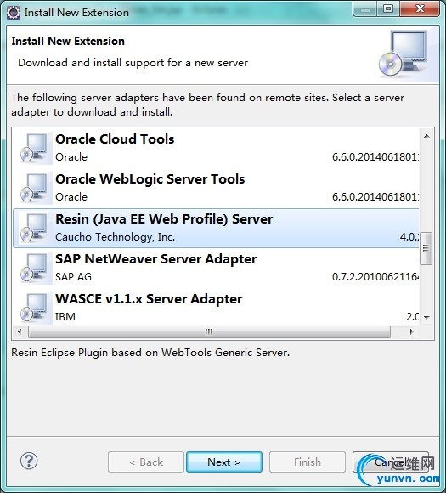Click the vertical scrollbar thumb

tap(426, 248)
